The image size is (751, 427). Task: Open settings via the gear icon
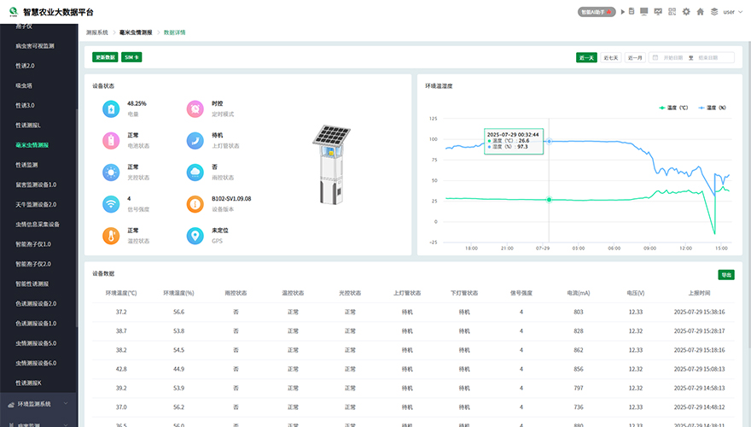coord(686,12)
